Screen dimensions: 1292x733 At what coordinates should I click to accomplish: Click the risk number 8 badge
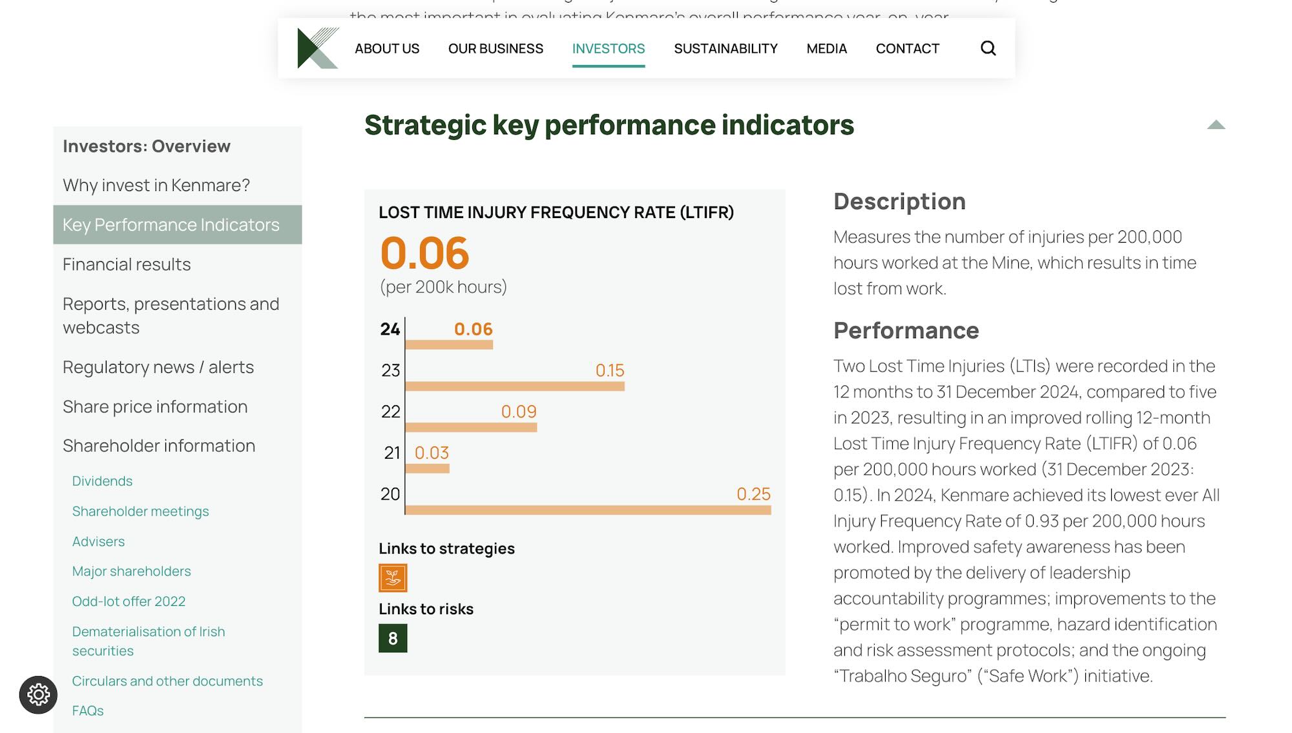coord(393,638)
